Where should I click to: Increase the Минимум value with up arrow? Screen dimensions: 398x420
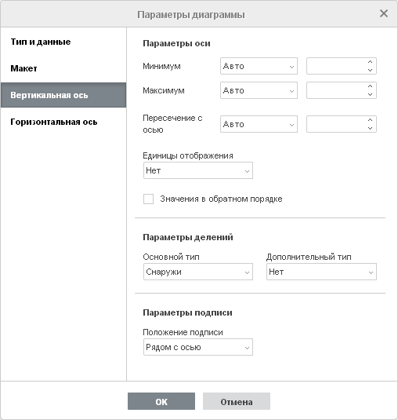click(x=370, y=62)
